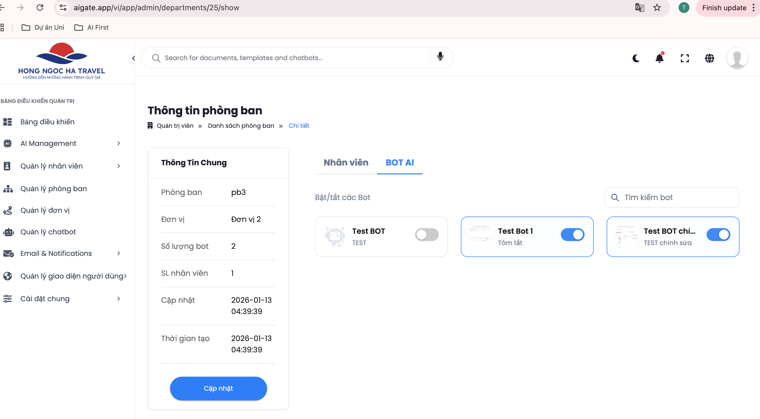This screenshot has width=760, height=419.
Task: Enable the Test BOT toggle
Action: point(426,235)
